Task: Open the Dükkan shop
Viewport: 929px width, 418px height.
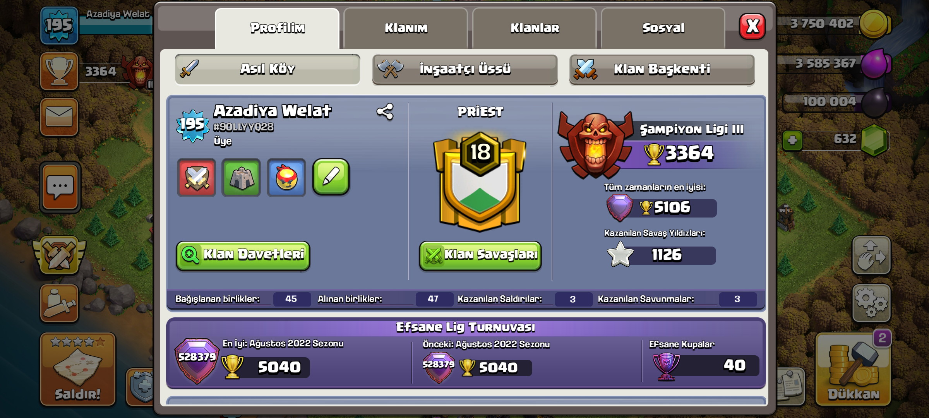Action: 854,369
